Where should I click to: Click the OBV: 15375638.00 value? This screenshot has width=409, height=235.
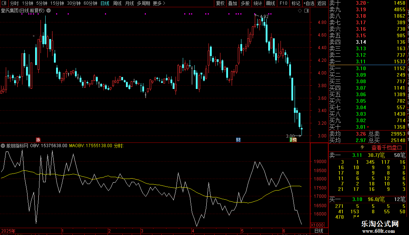[x=49, y=146]
